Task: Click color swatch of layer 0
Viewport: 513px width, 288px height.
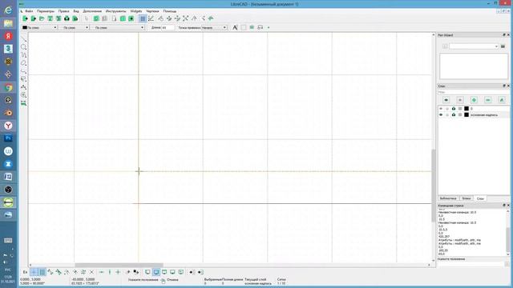Action: (x=467, y=109)
